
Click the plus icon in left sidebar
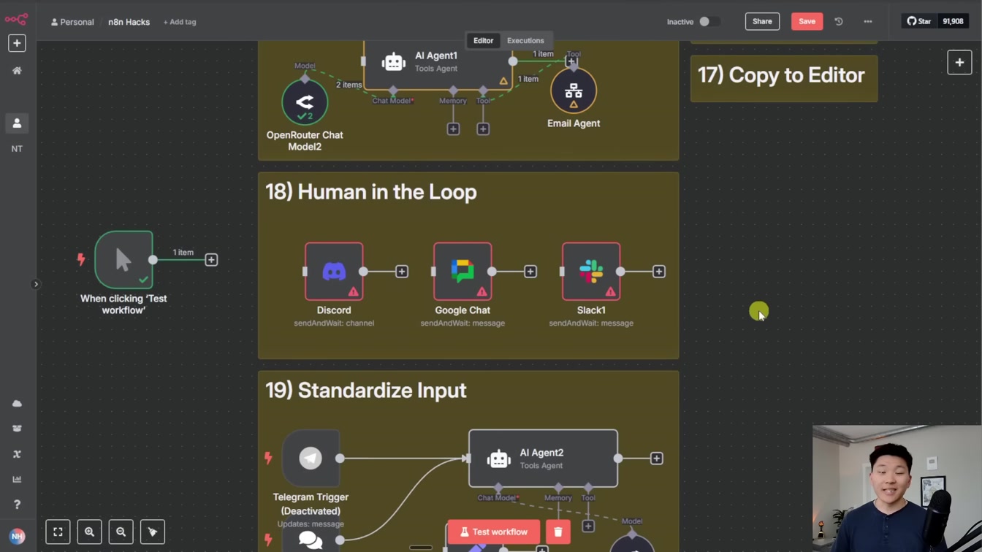click(17, 43)
